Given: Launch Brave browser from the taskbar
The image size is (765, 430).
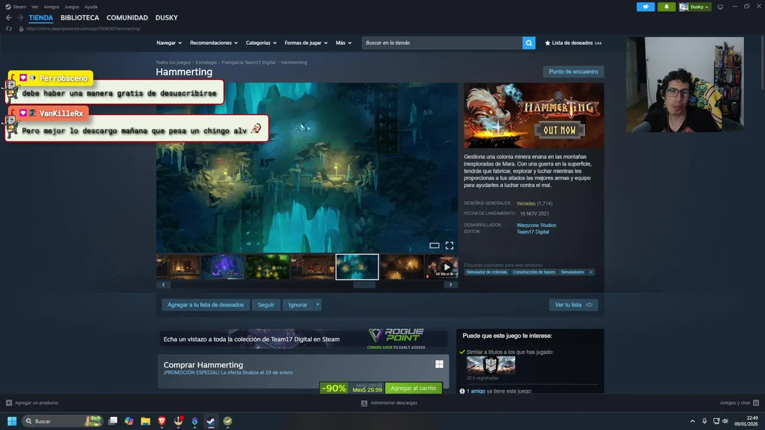Looking at the screenshot, I should pyautogui.click(x=162, y=421).
